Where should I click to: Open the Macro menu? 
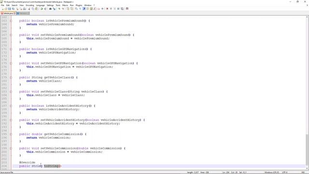65,5
